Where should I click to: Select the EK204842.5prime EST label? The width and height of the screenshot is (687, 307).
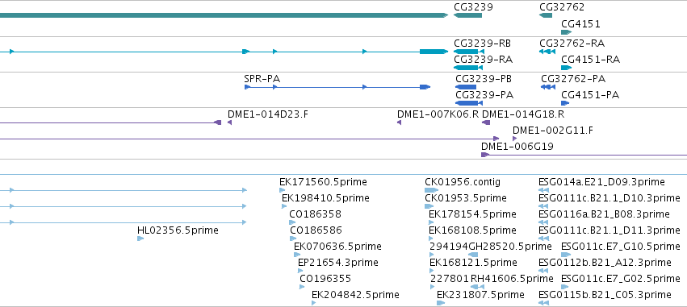[355, 295]
